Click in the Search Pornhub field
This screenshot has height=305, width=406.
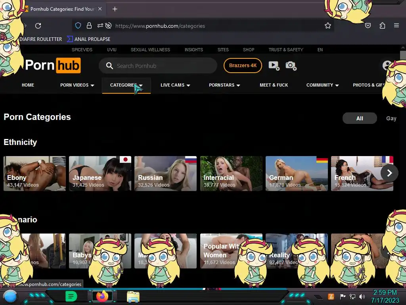(x=158, y=66)
